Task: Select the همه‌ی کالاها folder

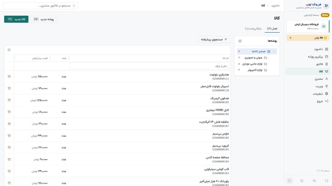Action: [x=256, y=51]
